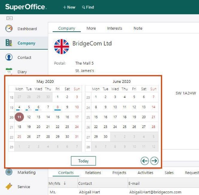Open the Marketing target icon
199x195 pixels.
9,172
